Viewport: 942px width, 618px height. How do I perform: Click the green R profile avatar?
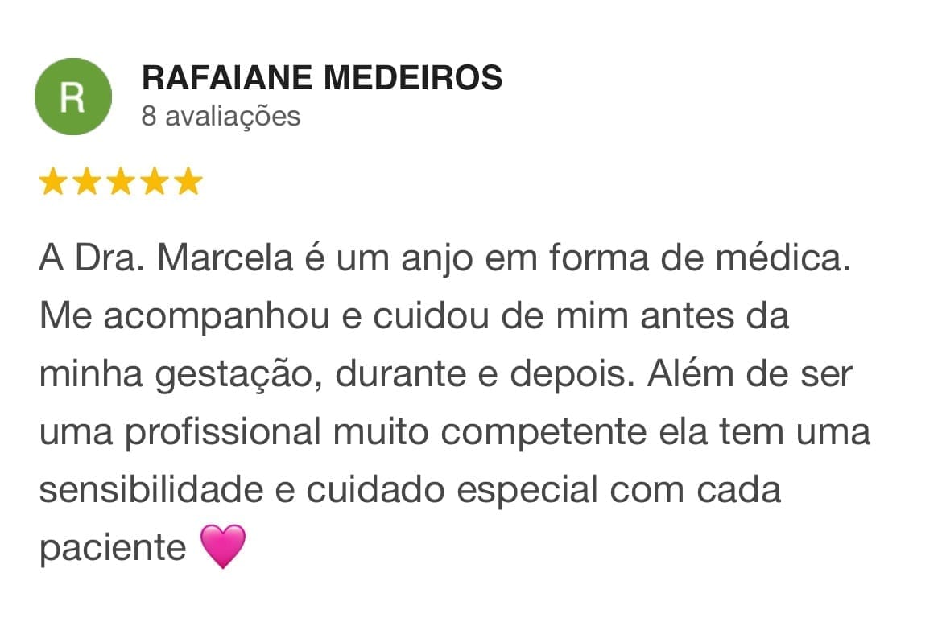tap(72, 97)
